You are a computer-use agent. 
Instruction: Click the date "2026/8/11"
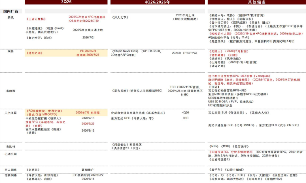(x=88, y=179)
